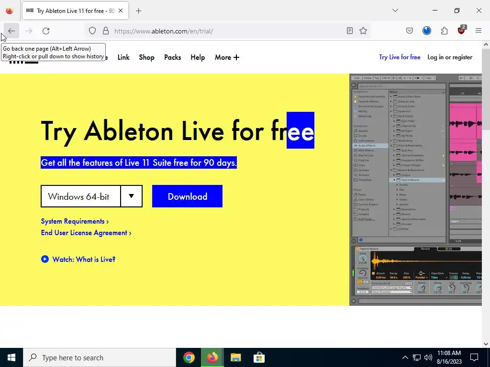Click the blue Download button
Image resolution: width=490 pixels, height=367 pixels.
[x=188, y=196]
